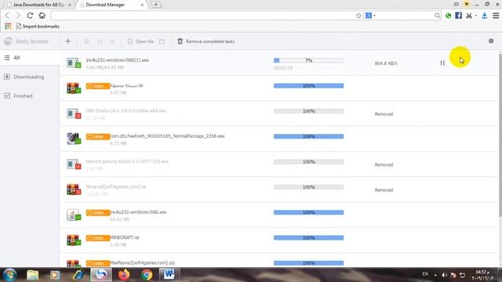Click WinRAR icon of MINECRAFT.rar
The height and width of the screenshot is (282, 502).
pos(74,240)
